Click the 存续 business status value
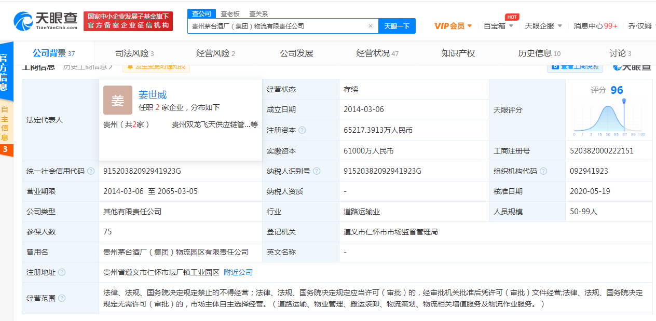 pyautogui.click(x=351, y=89)
